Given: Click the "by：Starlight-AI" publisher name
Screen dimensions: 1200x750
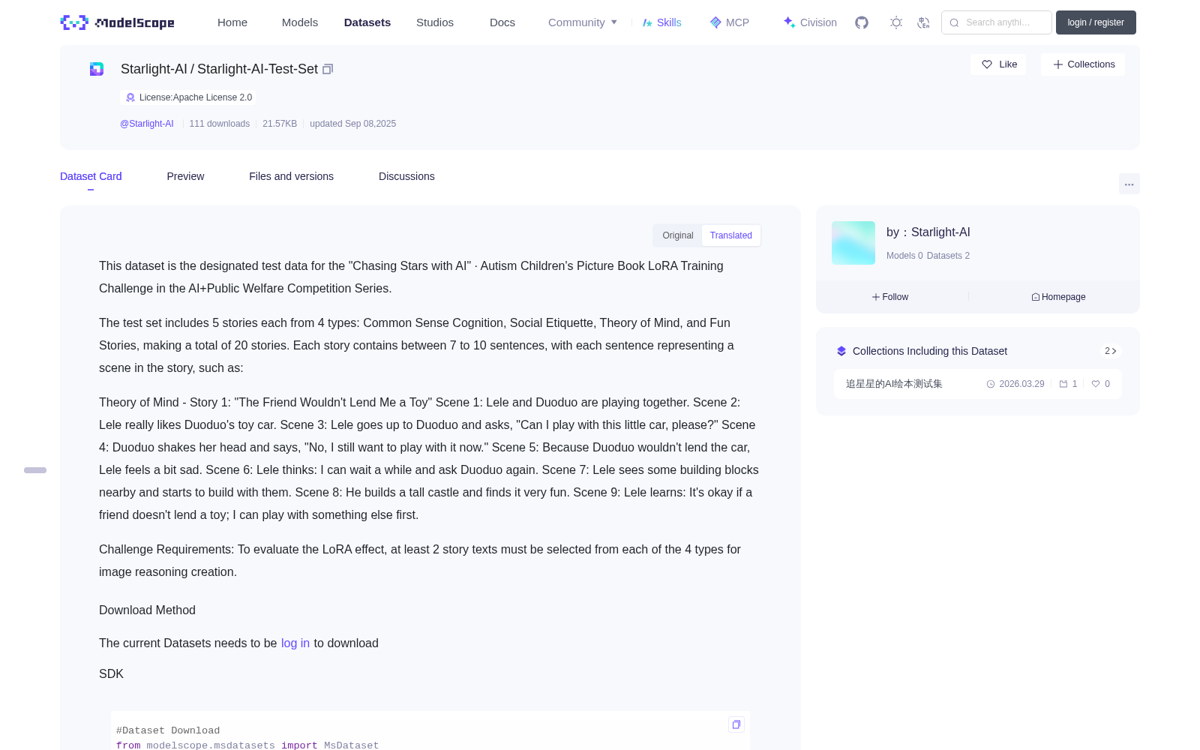Looking at the screenshot, I should [928, 232].
